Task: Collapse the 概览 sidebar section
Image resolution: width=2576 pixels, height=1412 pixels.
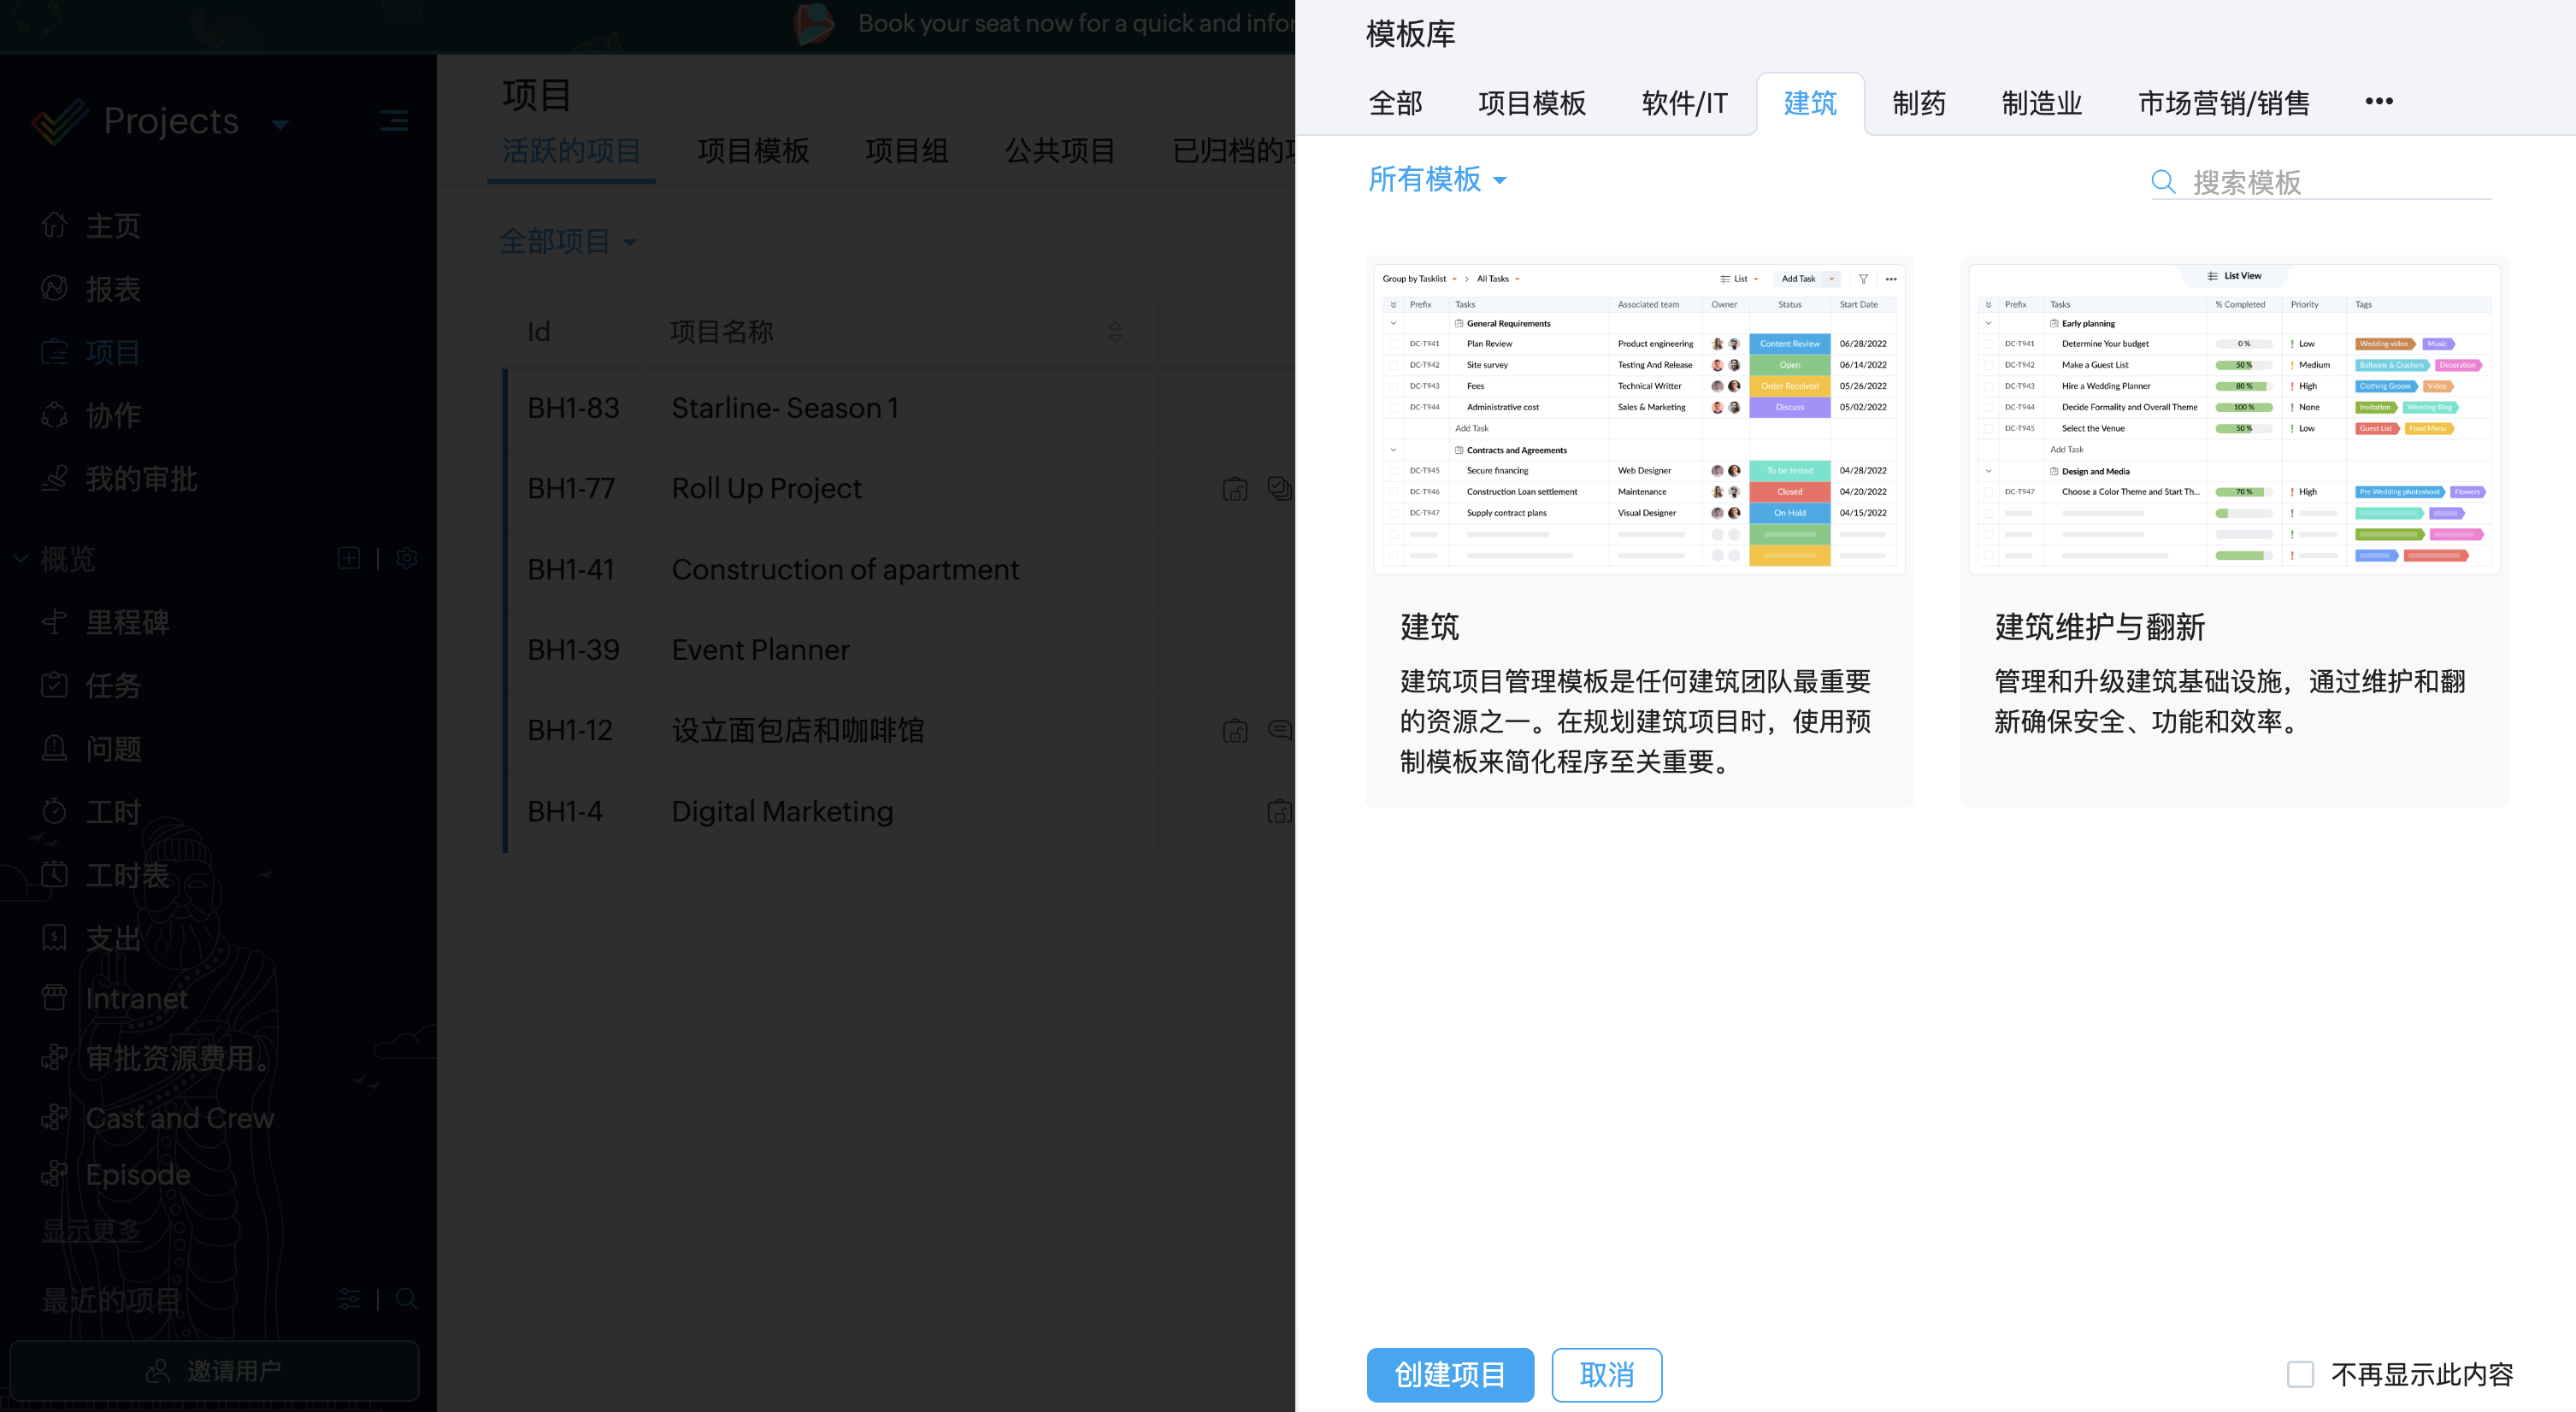Action: click(20, 559)
